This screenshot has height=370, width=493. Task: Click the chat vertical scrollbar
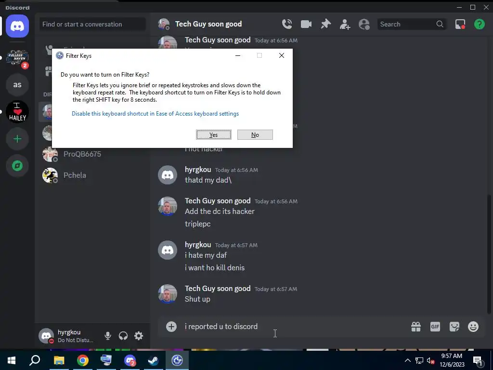(x=489, y=253)
